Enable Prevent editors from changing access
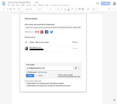117x104 pixels. point(26,83)
